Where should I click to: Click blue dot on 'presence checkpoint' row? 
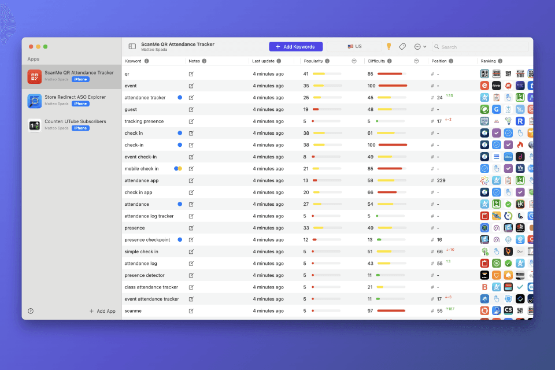[x=180, y=239]
